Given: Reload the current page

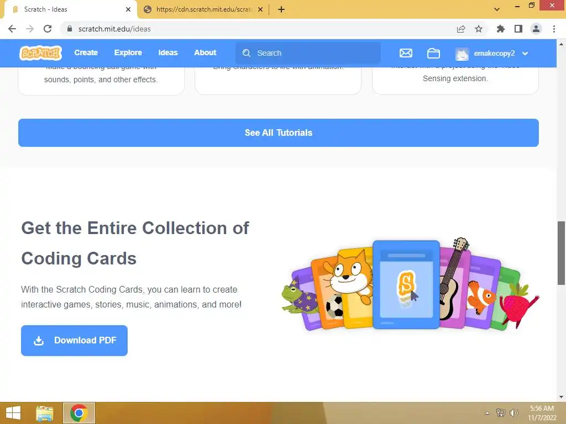Looking at the screenshot, I should click(48, 29).
